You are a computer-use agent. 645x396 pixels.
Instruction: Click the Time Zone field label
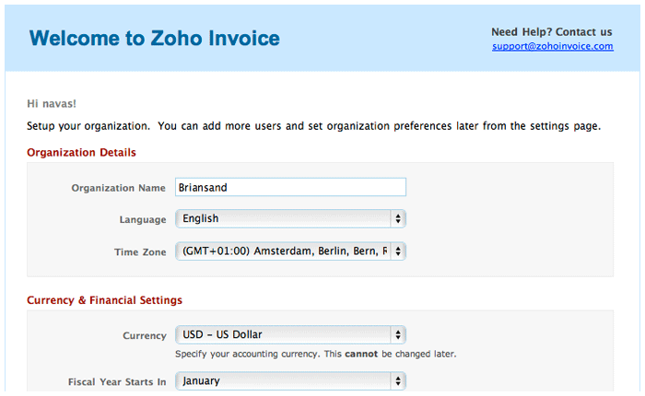140,252
